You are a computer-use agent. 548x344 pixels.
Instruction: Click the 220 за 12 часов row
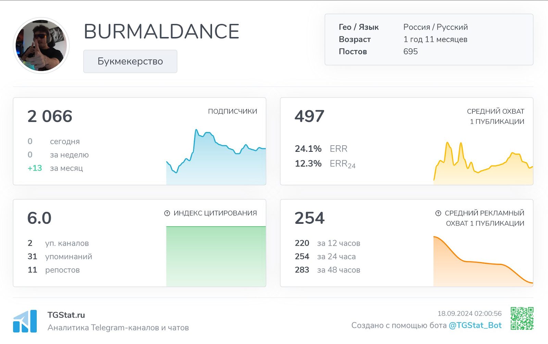327,243
